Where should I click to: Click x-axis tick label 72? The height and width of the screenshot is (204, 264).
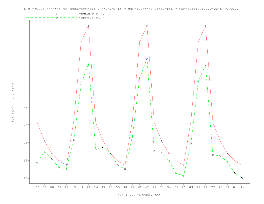(213, 187)
